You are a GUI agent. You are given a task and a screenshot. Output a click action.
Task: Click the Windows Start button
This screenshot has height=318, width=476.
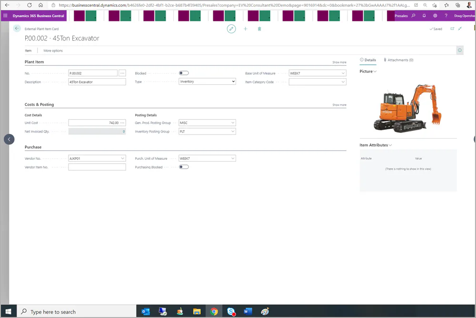pos(9,312)
